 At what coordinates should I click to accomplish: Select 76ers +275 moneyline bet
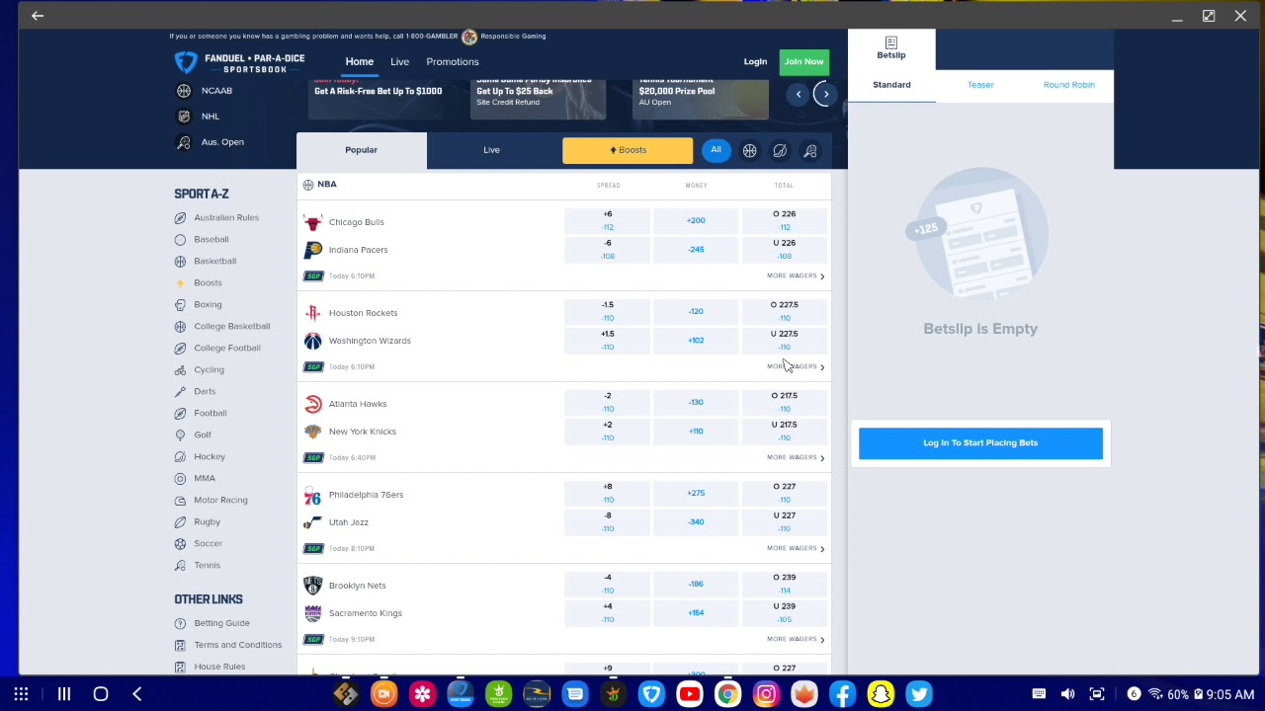(x=696, y=493)
